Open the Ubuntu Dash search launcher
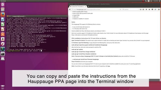This screenshot has height=90, width=161. (3, 5)
